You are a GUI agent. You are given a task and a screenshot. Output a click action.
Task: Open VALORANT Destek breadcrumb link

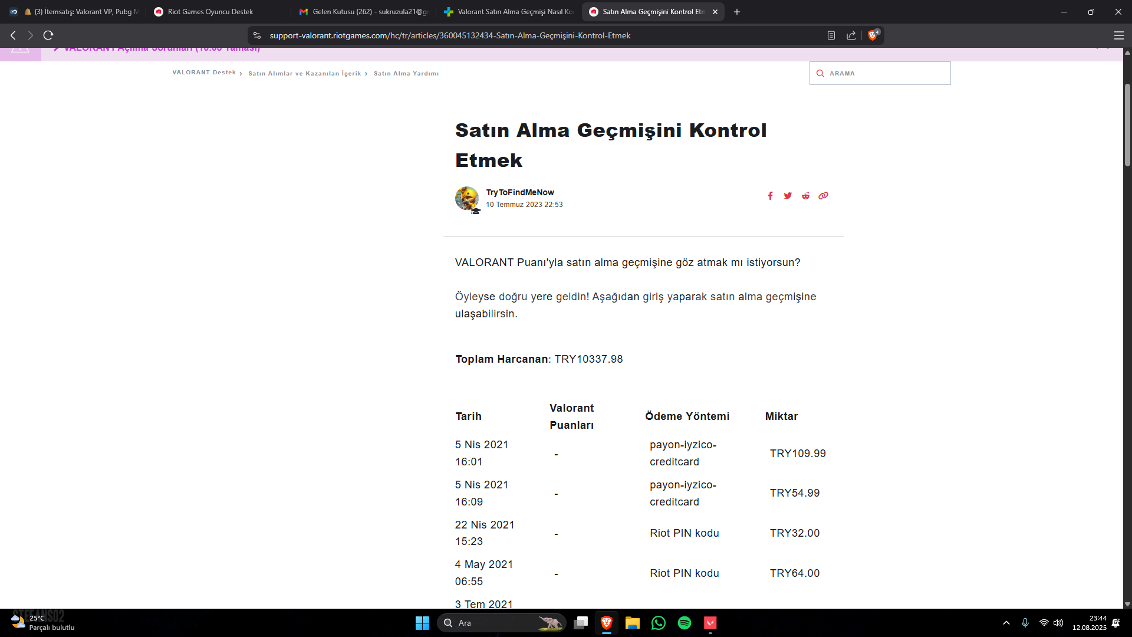pos(204,73)
